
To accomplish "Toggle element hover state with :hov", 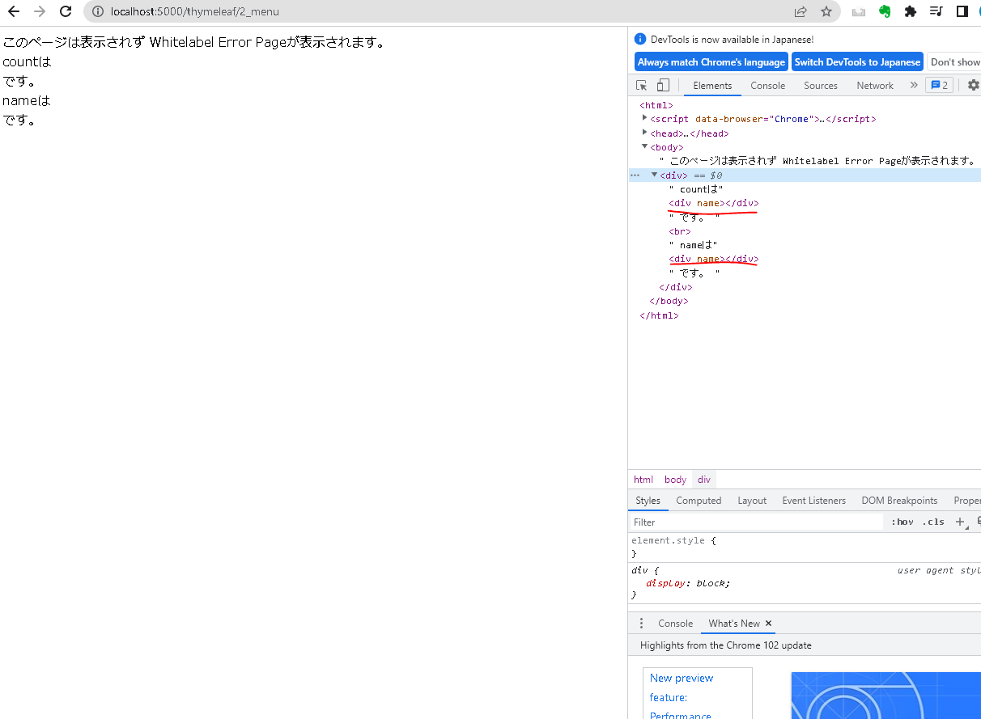I will click(x=901, y=522).
